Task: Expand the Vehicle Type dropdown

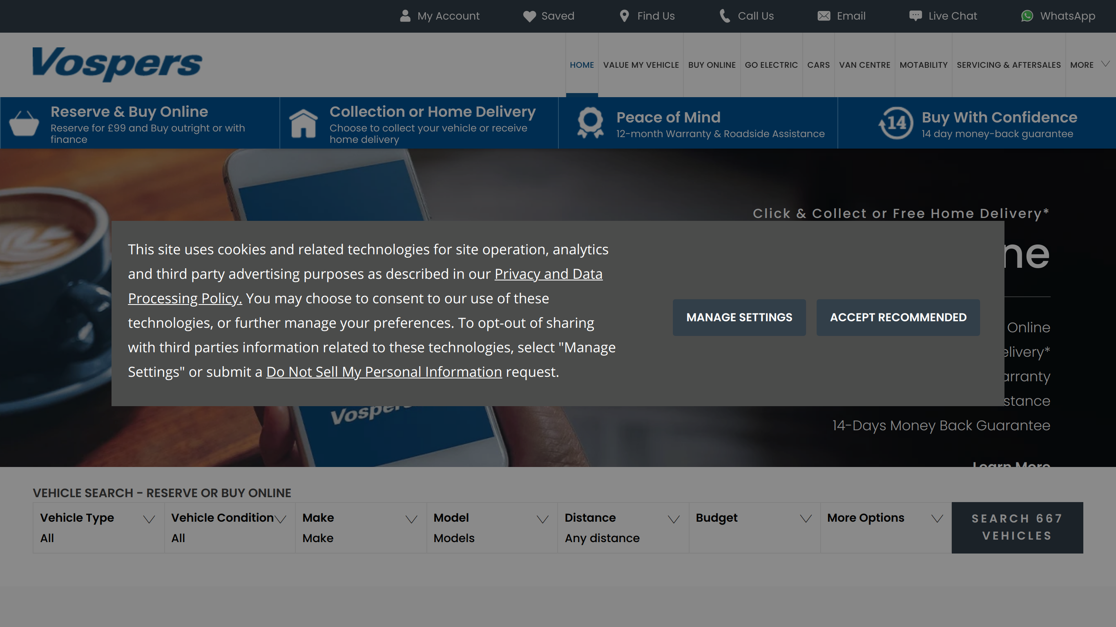Action: pyautogui.click(x=98, y=528)
